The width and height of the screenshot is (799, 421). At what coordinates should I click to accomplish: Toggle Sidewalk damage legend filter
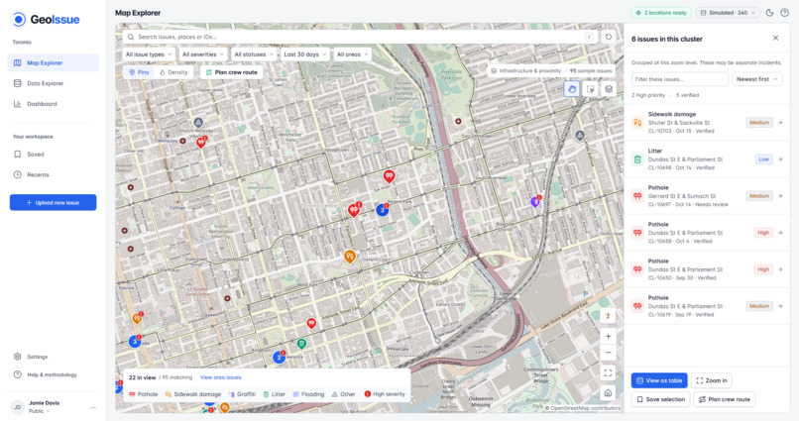coord(193,394)
